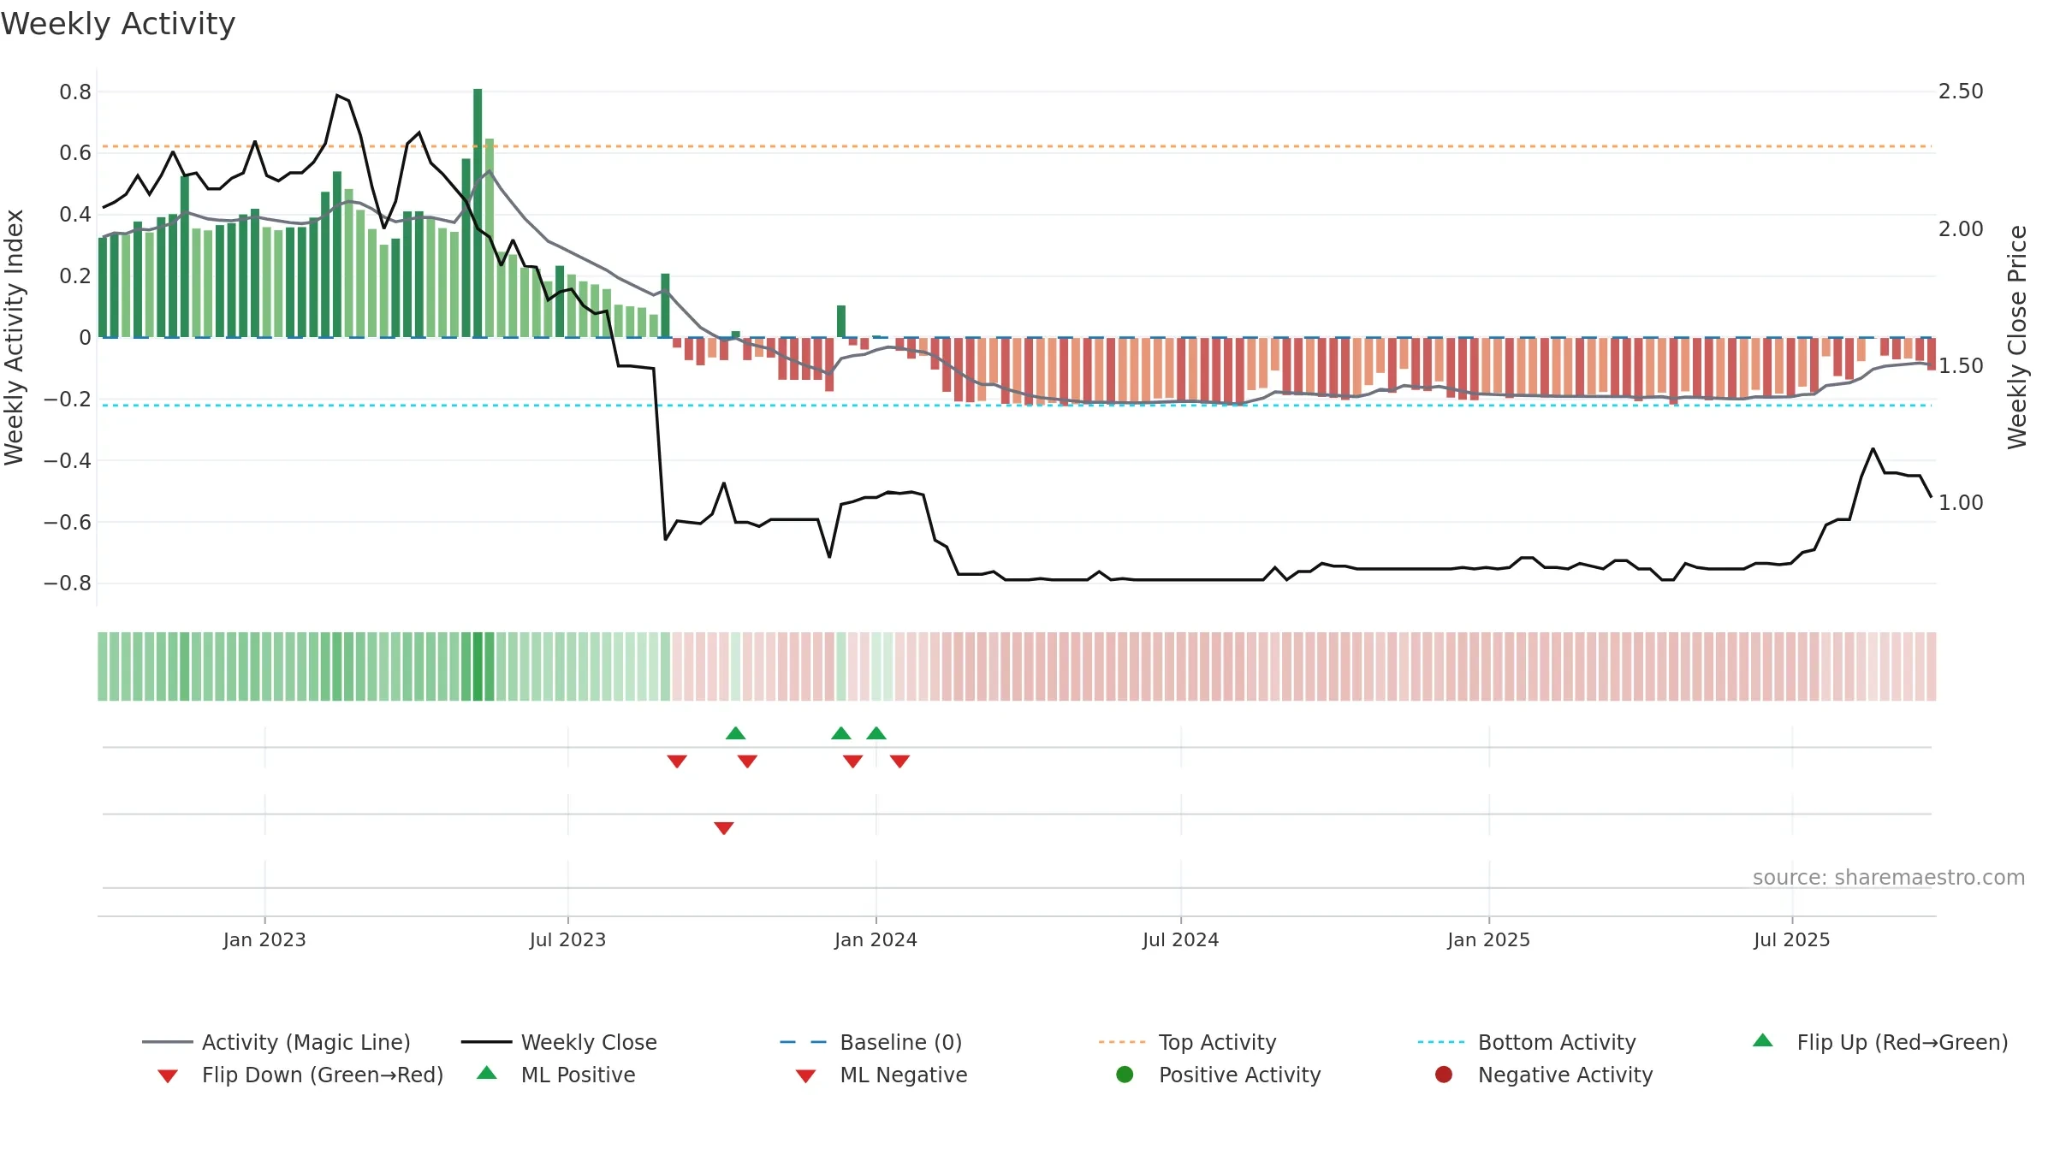Click the green Positive Activity legend dot
Screen dimensions: 2054x1155
1125,1075
